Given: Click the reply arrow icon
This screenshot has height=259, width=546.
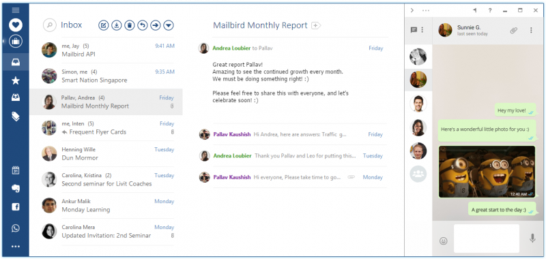Looking at the screenshot, I should tap(143, 25).
